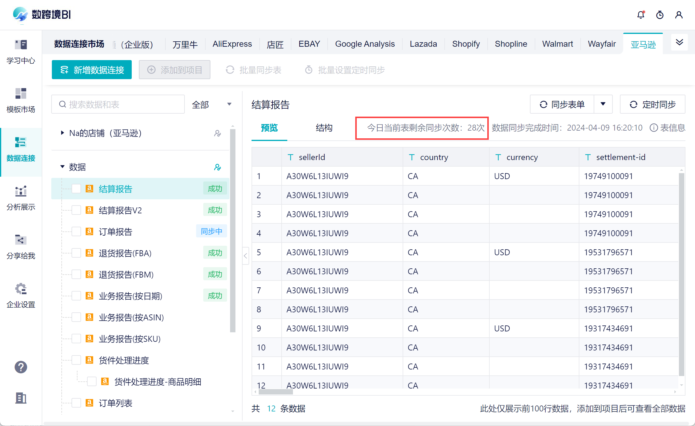Image resolution: width=695 pixels, height=426 pixels.
Task: Select the Shopify connector tab
Action: [466, 44]
